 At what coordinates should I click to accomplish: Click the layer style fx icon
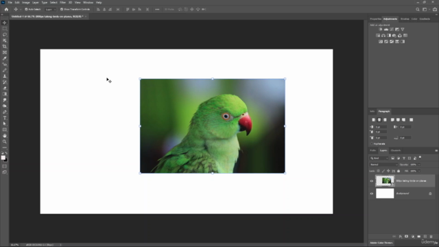[401, 237]
